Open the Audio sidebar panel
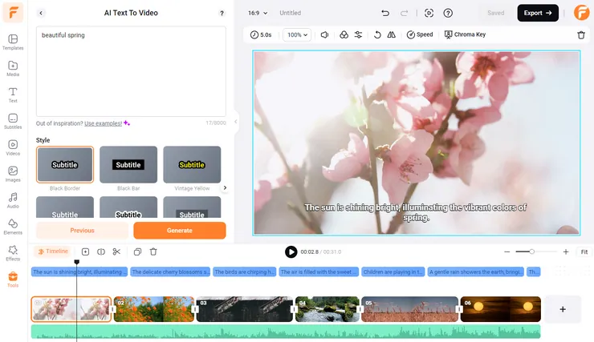Viewport: 594px width, 342px height. pyautogui.click(x=13, y=200)
